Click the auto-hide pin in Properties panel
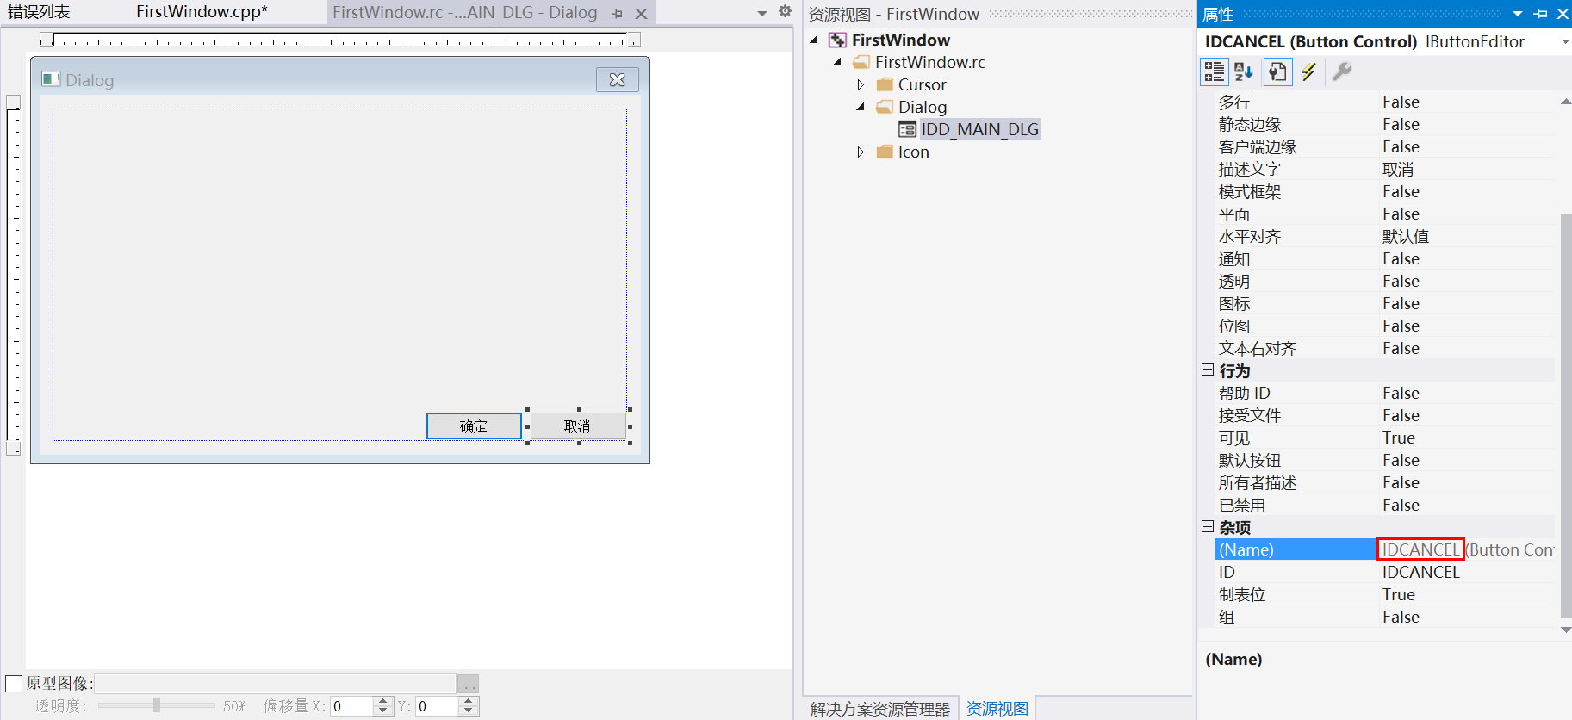 (1540, 14)
